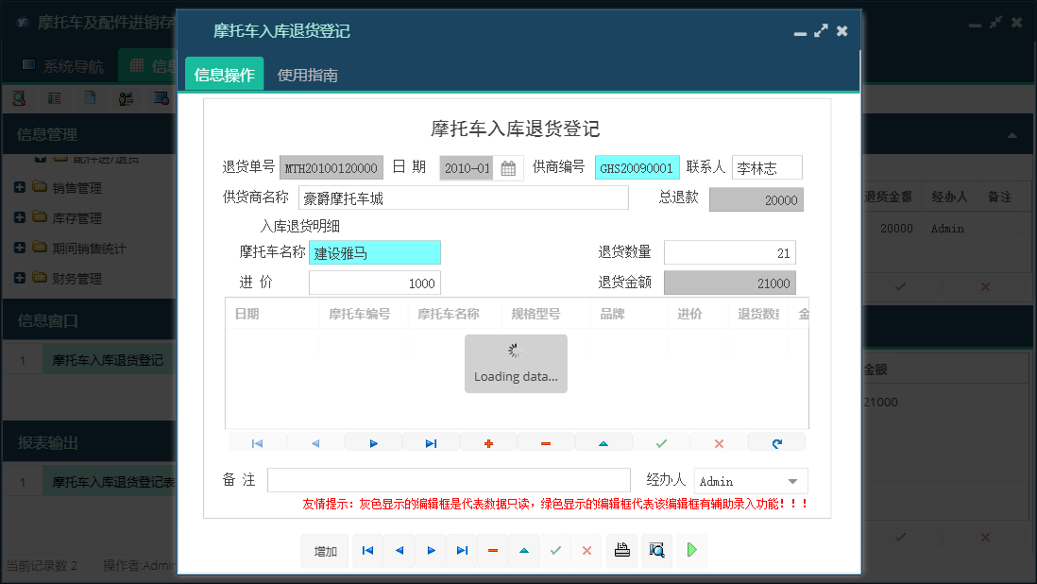Open the date picker calendar for 日期
Screen dimensions: 1037x584
[507, 166]
